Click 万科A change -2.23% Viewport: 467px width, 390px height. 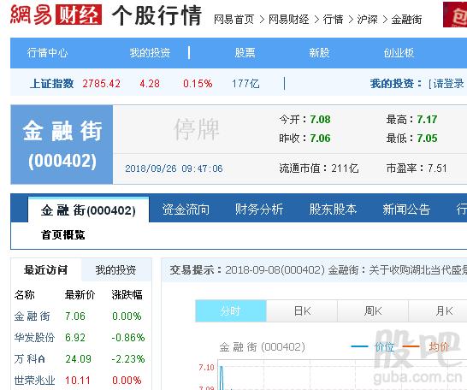click(128, 359)
